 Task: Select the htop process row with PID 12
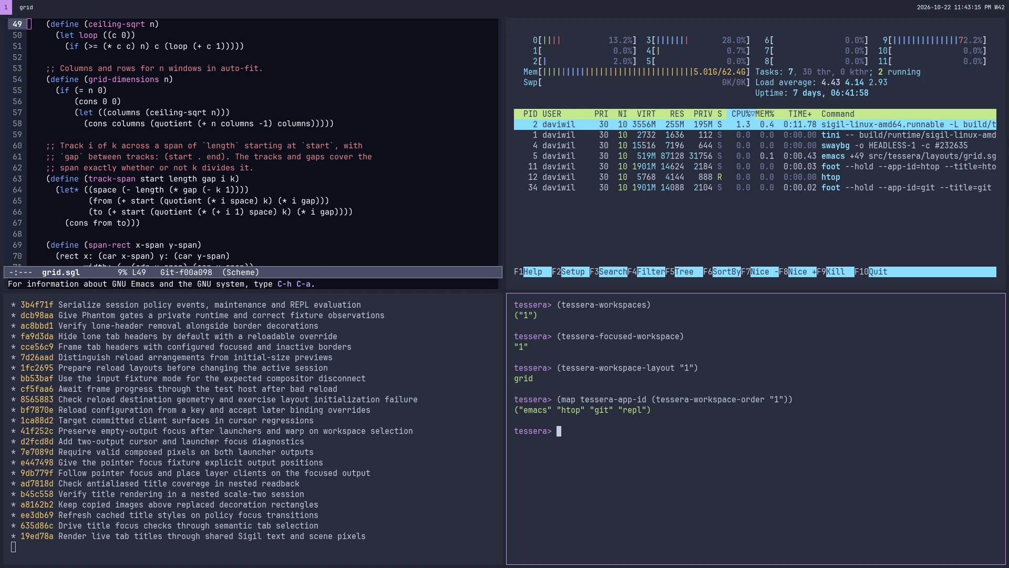click(755, 177)
